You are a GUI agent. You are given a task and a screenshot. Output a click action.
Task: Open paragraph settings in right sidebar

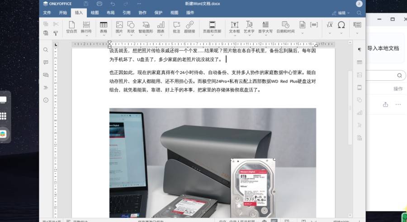click(360, 50)
